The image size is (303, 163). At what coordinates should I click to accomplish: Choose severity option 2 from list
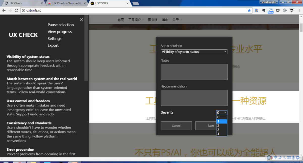(x=222, y=126)
